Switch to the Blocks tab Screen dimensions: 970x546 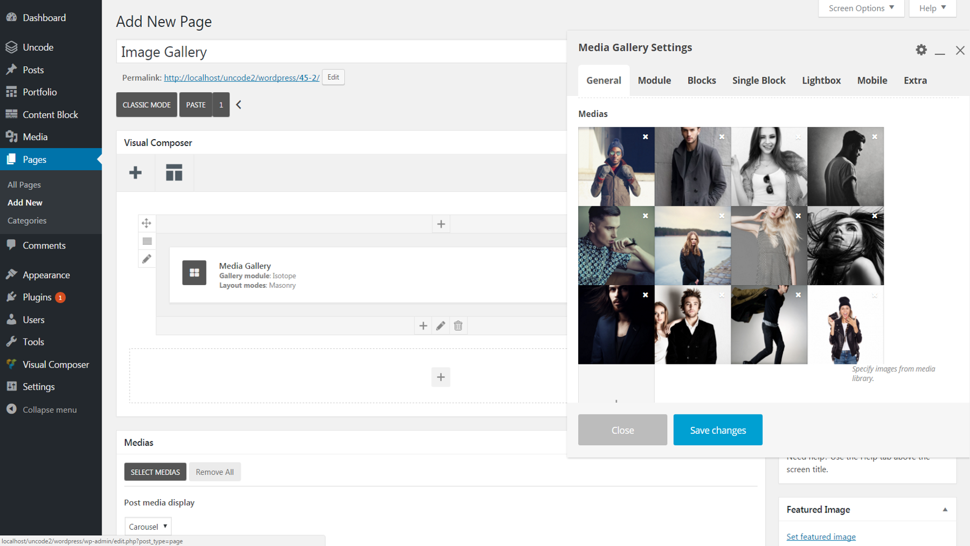[x=702, y=80]
